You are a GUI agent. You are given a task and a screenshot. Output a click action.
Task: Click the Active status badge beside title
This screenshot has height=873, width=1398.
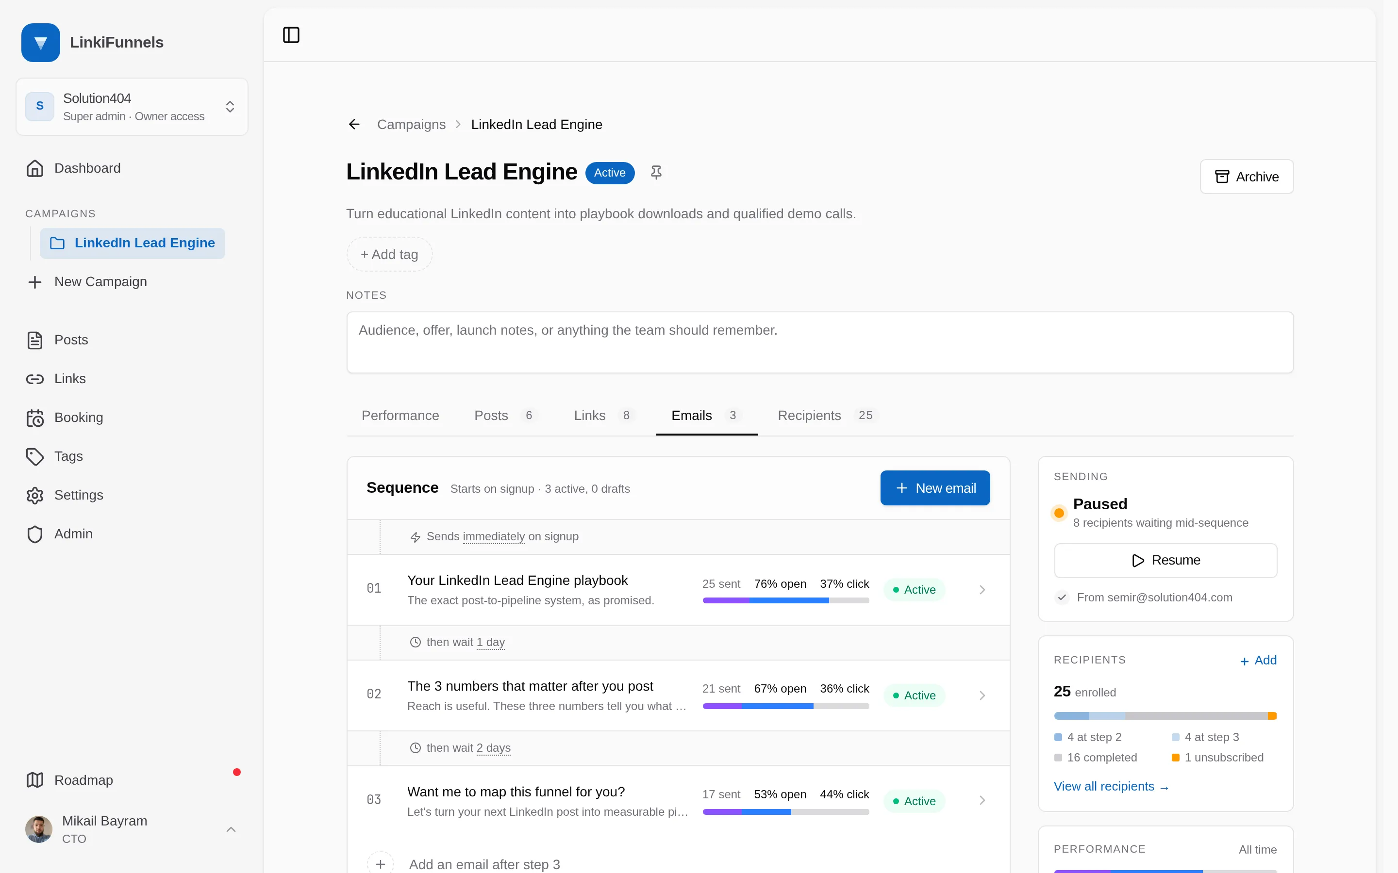click(x=610, y=173)
